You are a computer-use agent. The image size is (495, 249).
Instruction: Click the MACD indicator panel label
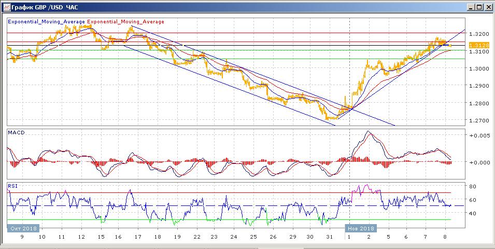(16, 133)
